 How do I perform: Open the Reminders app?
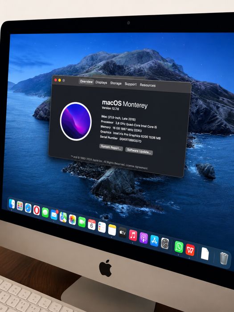tap(102, 227)
